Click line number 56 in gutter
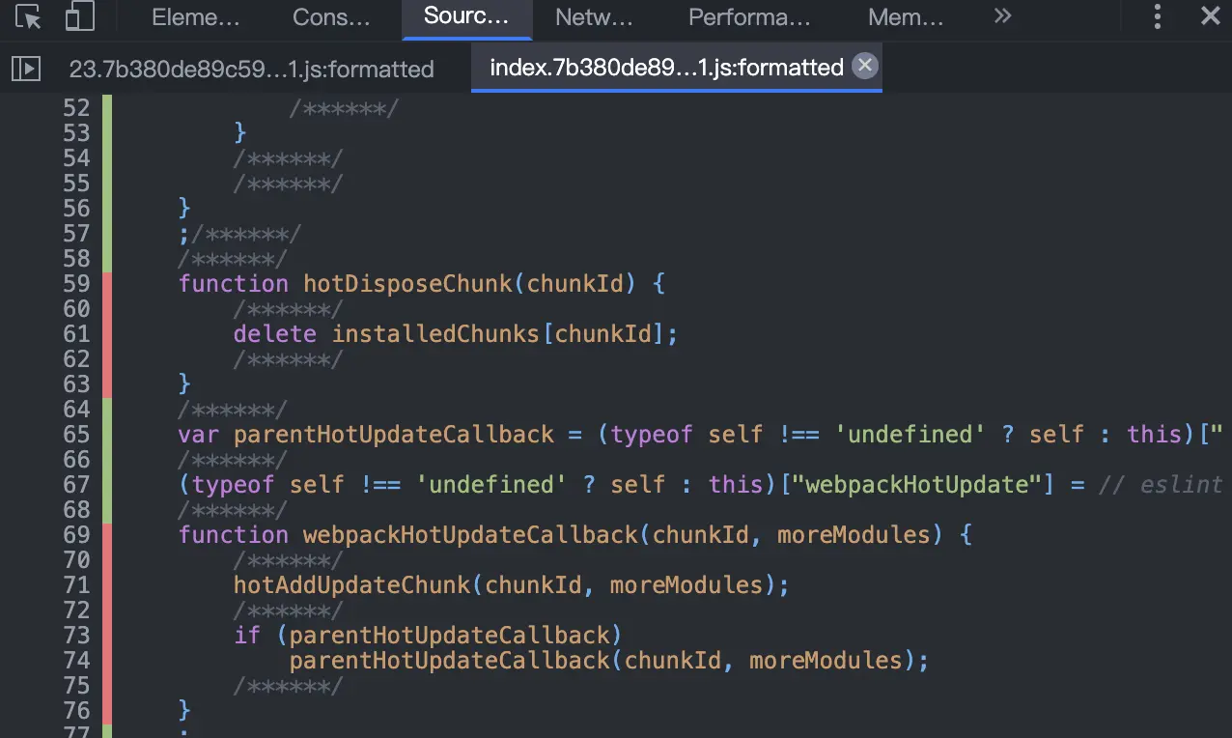1232x738 pixels. 76,209
